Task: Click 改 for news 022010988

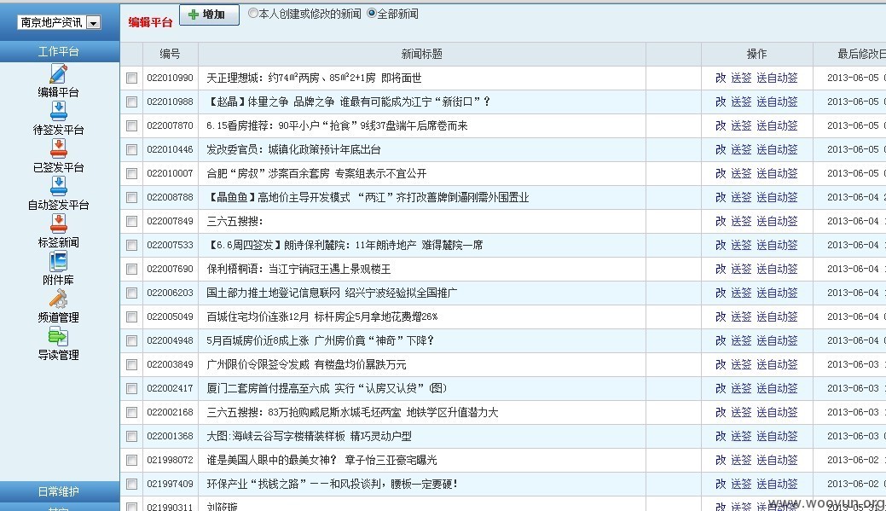Action: click(x=721, y=102)
